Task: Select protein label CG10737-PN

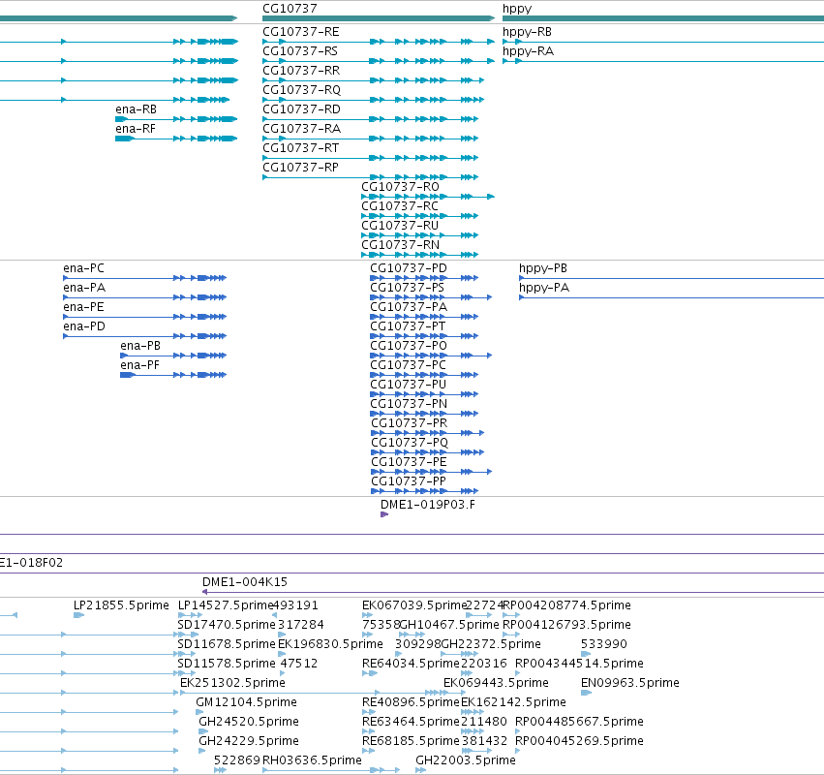Action: 409,404
